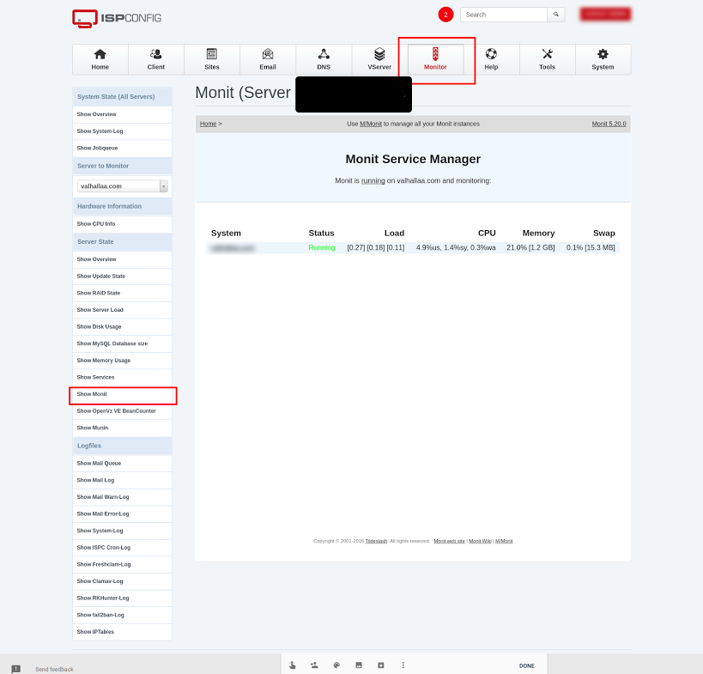The height and width of the screenshot is (674, 703).
Task: Open the Monit Wiki footer link
Action: [480, 541]
